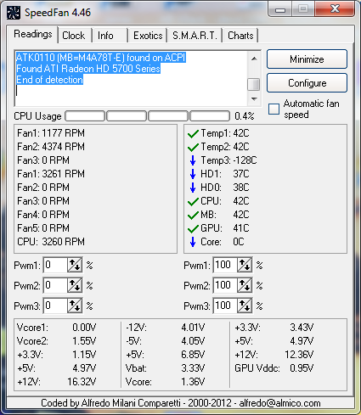Click the green check icon beside GPU temperature
361x415 pixels.
pos(193,228)
